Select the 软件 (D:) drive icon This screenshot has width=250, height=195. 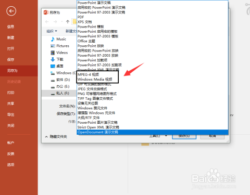(x=53, y=80)
